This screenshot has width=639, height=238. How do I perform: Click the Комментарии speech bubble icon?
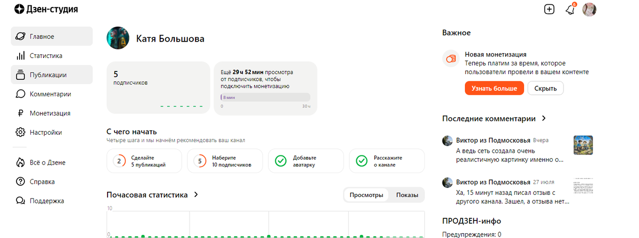point(21,94)
